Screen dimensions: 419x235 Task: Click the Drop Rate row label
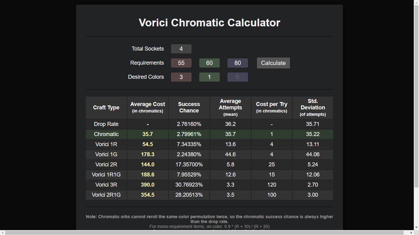pyautogui.click(x=106, y=124)
